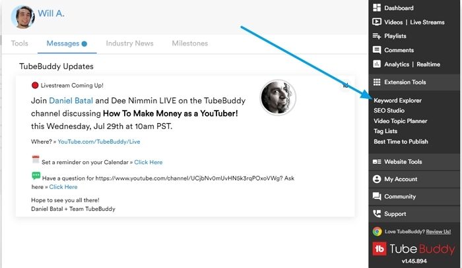Click the Playlists icon in sidebar
462x268 pixels.
point(377,36)
